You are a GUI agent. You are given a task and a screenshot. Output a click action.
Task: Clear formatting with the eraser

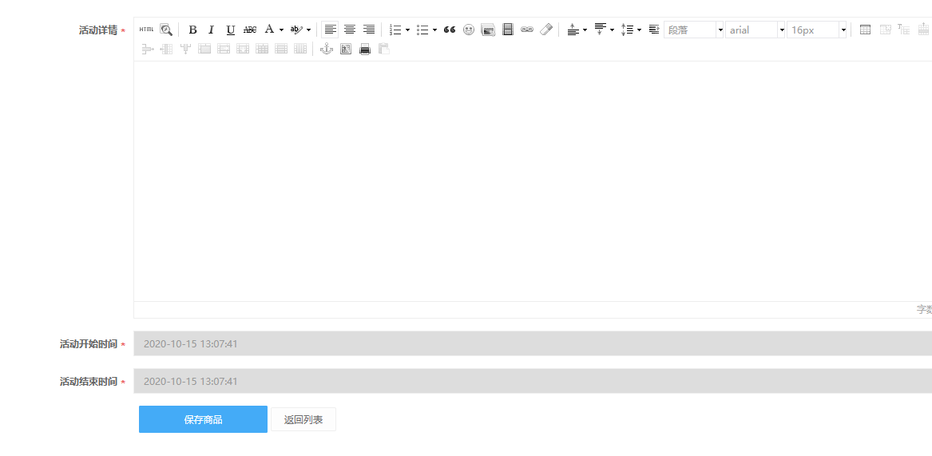(x=546, y=29)
